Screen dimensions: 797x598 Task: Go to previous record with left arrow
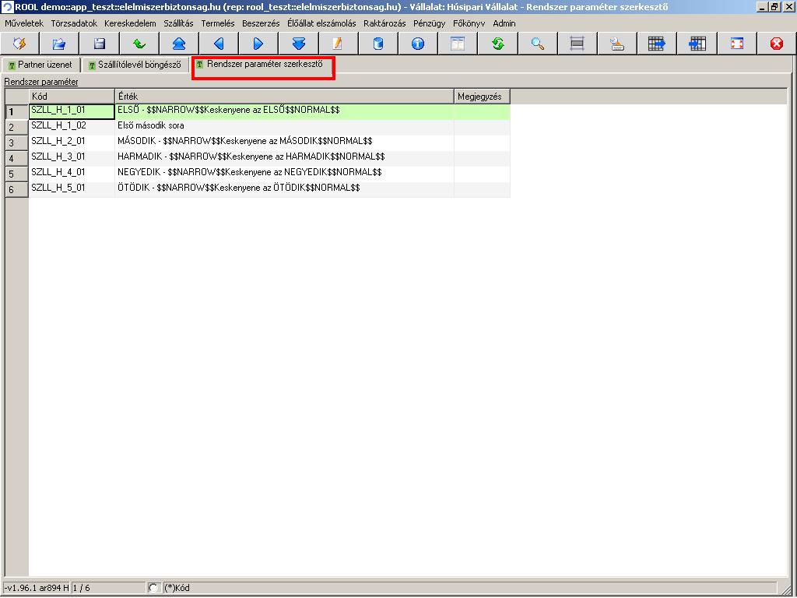pyautogui.click(x=219, y=44)
